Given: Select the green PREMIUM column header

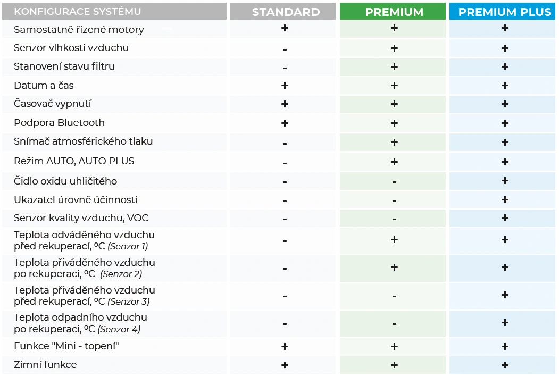Looking at the screenshot, I should tap(394, 12).
